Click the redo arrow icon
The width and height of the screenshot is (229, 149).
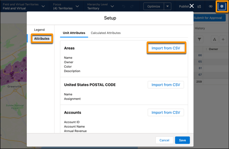(x=132, y=6)
